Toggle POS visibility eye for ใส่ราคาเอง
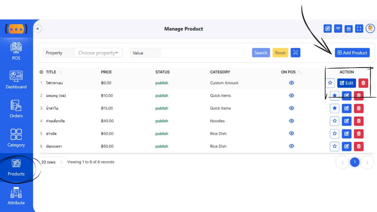The width and height of the screenshot is (377, 212). [292, 83]
